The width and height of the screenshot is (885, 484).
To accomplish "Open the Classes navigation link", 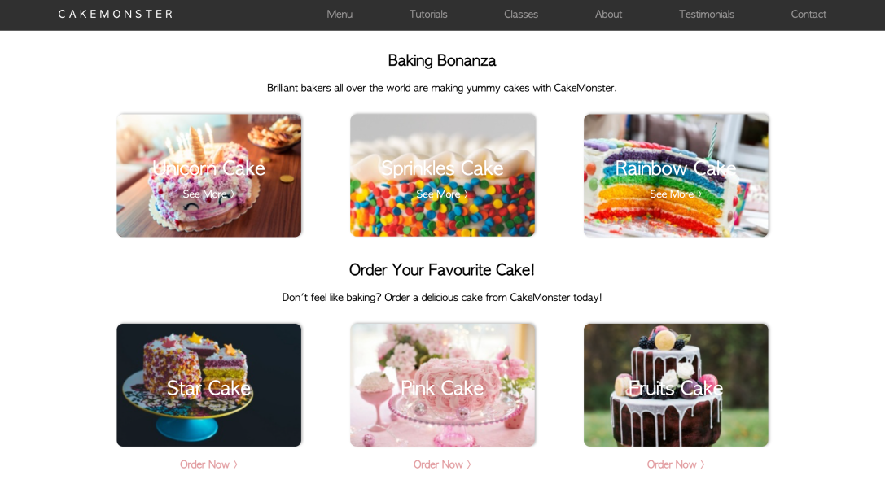I will pyautogui.click(x=520, y=14).
